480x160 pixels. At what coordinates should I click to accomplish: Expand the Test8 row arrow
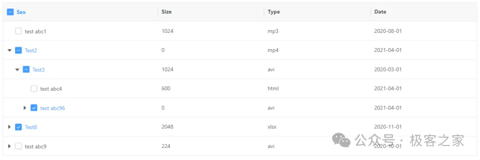click(9, 127)
